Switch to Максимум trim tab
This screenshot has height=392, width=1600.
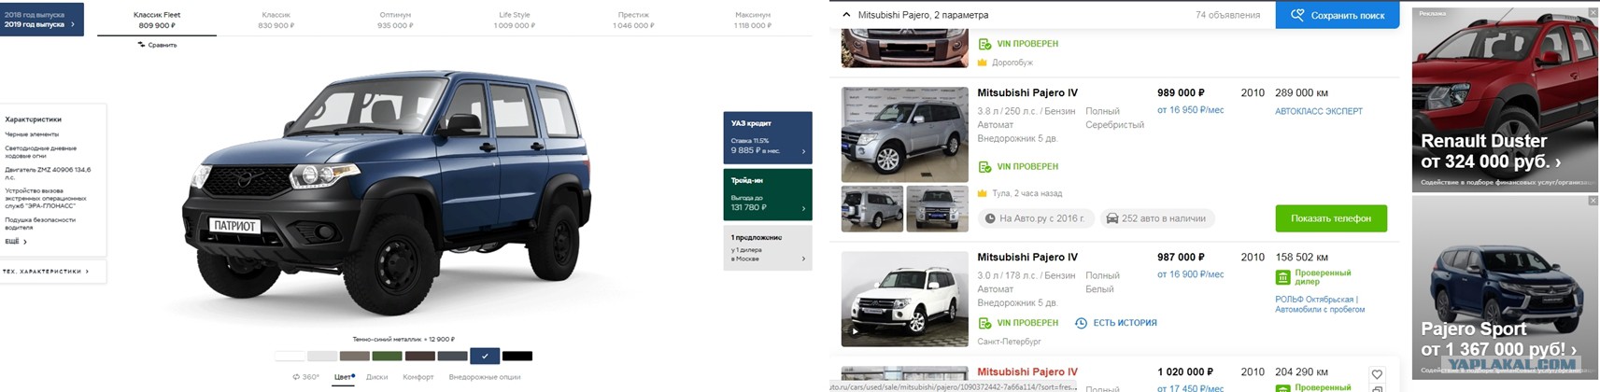(753, 20)
